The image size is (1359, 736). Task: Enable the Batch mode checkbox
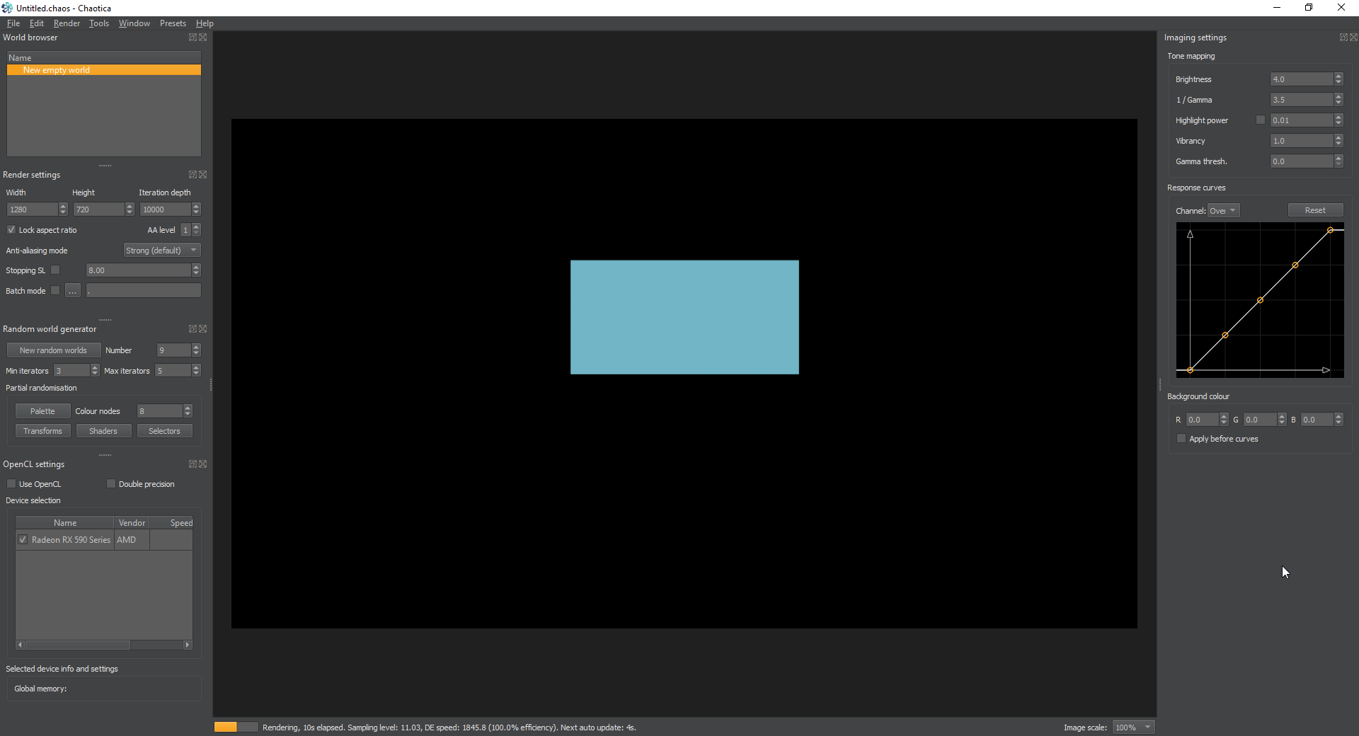pyautogui.click(x=55, y=291)
